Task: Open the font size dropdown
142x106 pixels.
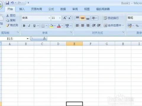Action: (x=60, y=18)
